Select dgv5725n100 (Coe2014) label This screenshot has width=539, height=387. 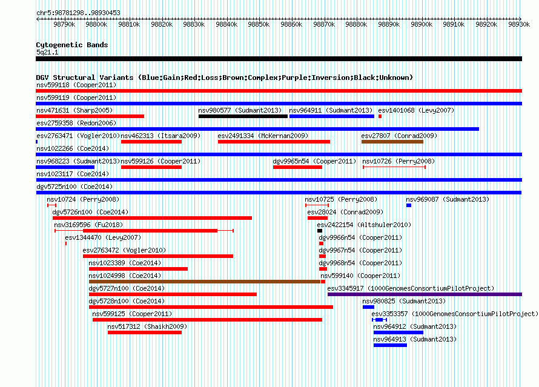point(74,187)
